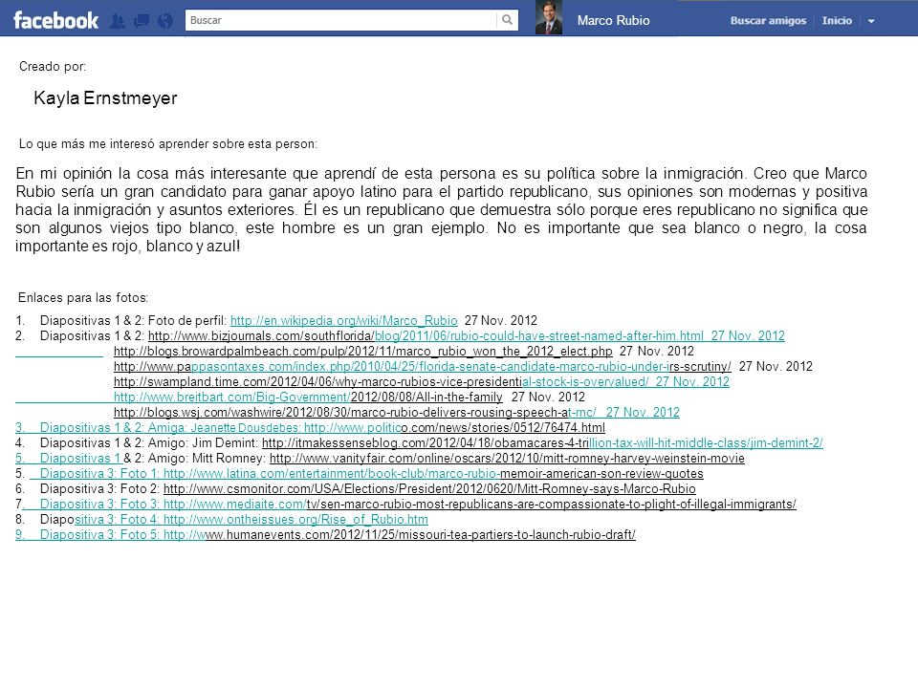Open the vanityfair.com Mitt Romney link

507,458
